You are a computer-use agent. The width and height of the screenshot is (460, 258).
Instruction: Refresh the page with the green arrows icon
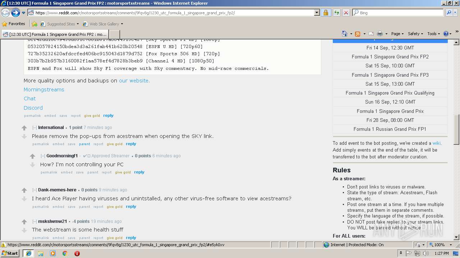pyautogui.click(x=336, y=13)
